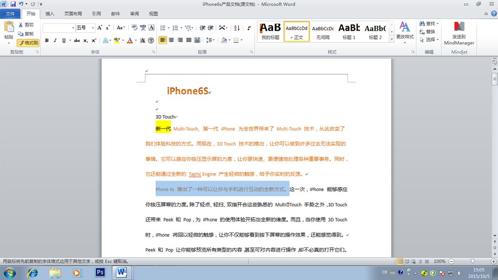Click 发送到 MindManager button

click(459, 33)
